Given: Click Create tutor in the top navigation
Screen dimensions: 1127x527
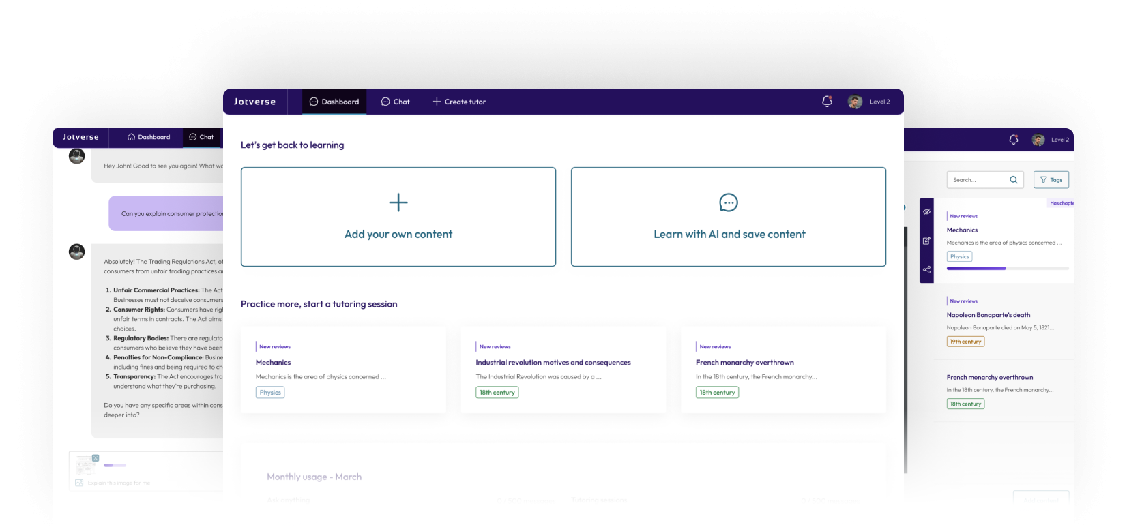Looking at the screenshot, I should pos(459,102).
